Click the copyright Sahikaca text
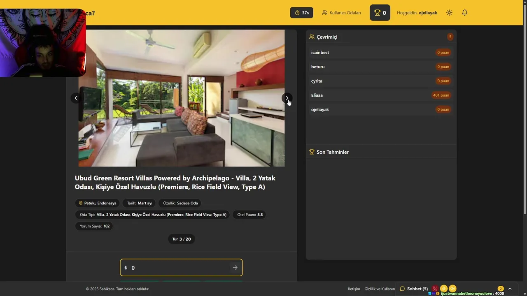This screenshot has height=296, width=527. pyautogui.click(x=117, y=289)
